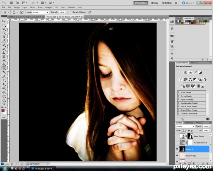Expand Selective Color Presets list

(x=178, y=113)
